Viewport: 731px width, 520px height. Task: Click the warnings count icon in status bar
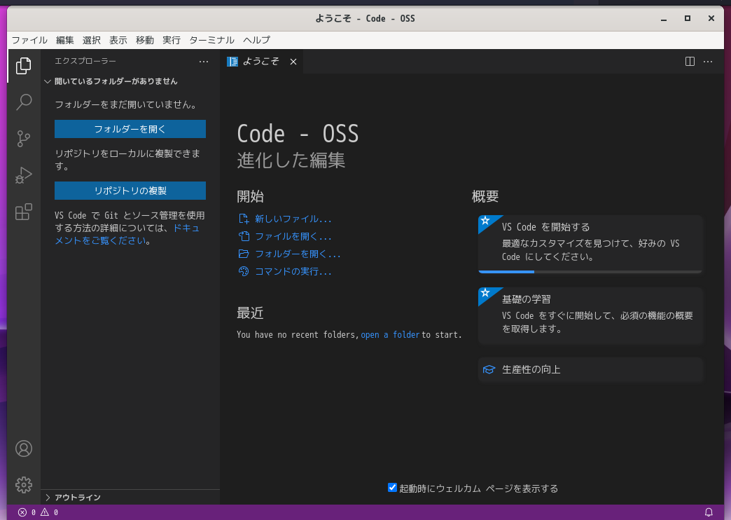click(x=45, y=512)
